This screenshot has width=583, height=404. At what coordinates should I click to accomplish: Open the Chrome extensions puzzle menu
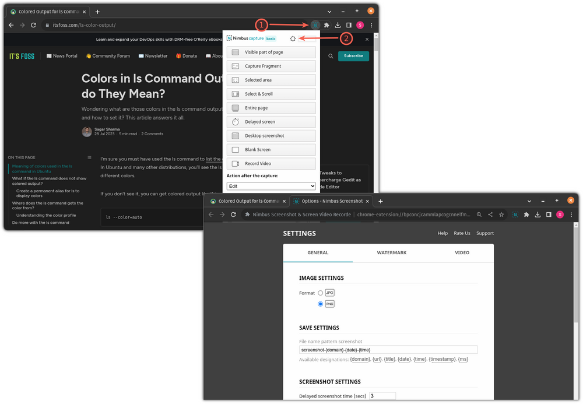pos(326,25)
